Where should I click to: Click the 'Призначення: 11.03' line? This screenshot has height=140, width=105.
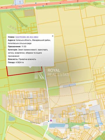[17, 47]
